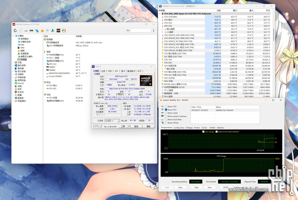Click the flat chip icon in AIDA64 toolbar
298x200 pixels.
26,31
